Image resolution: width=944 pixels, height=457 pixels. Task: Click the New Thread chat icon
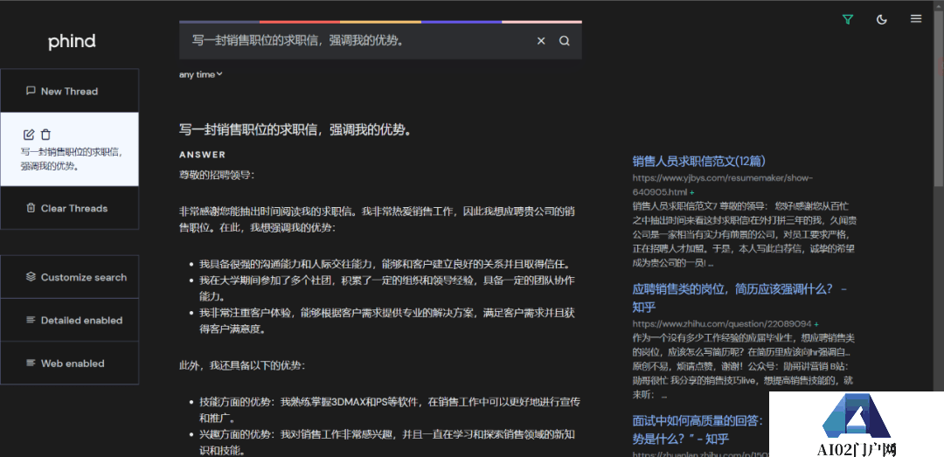tap(31, 91)
